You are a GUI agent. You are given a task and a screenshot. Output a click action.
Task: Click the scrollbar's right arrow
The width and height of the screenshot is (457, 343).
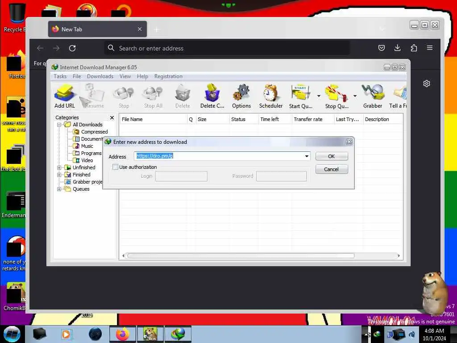(x=399, y=256)
